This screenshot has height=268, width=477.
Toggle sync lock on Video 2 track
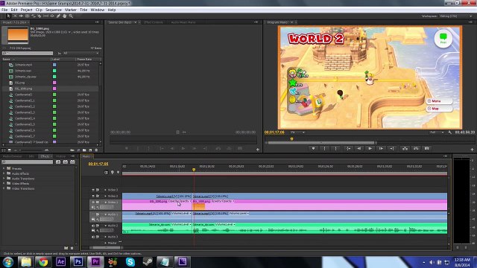[x=98, y=196]
